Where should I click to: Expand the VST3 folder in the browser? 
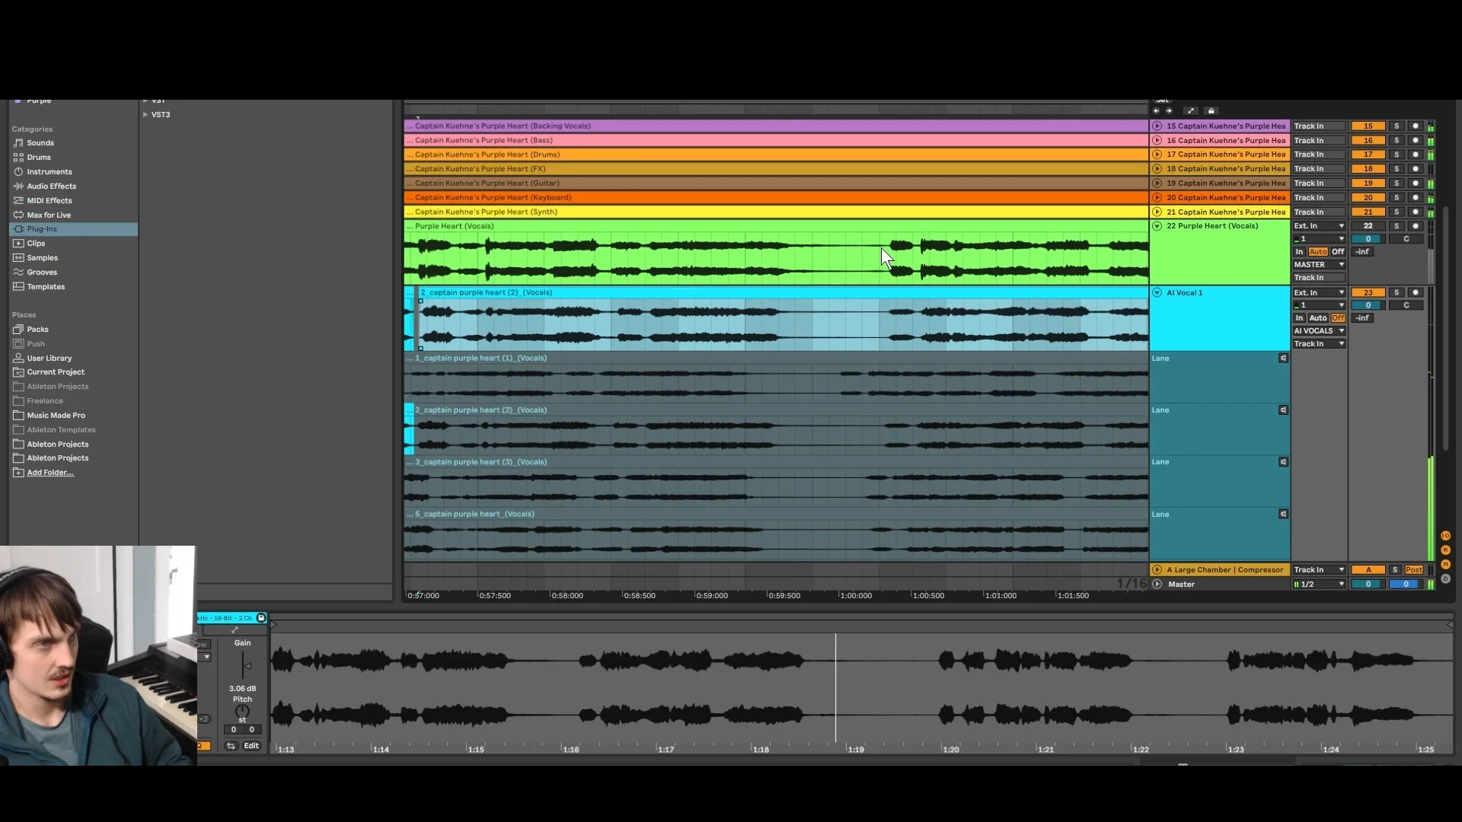click(x=145, y=114)
